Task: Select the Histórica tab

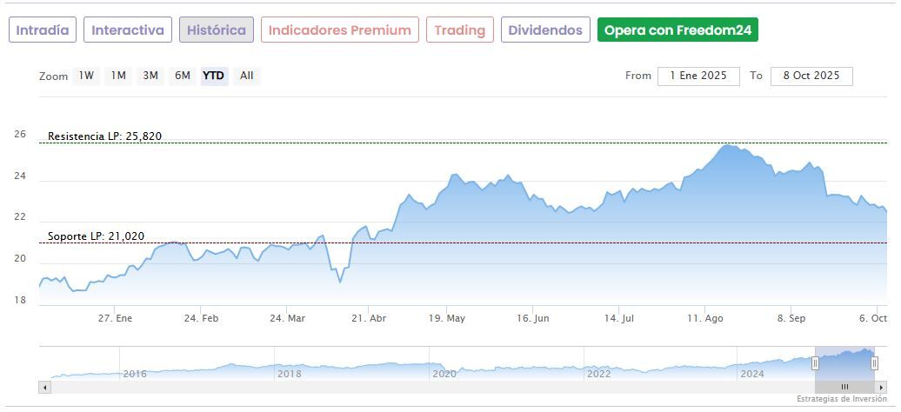Action: pyautogui.click(x=217, y=30)
